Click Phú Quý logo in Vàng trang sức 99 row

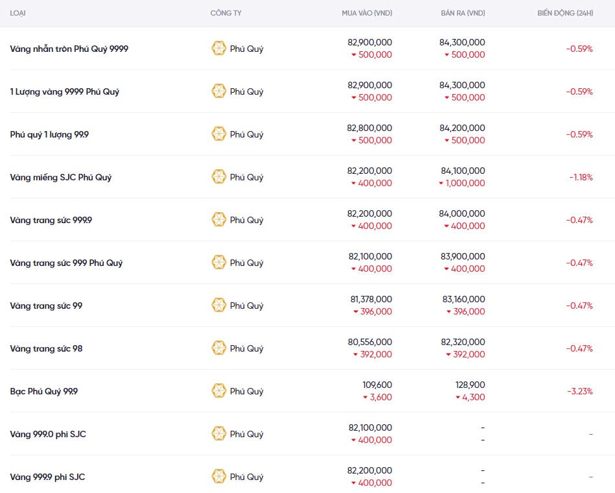(x=219, y=306)
